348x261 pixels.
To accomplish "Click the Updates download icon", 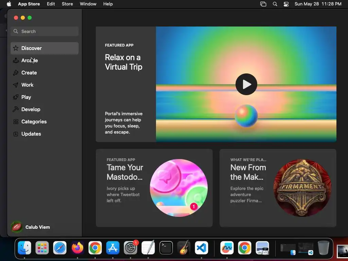I will 16,134.
